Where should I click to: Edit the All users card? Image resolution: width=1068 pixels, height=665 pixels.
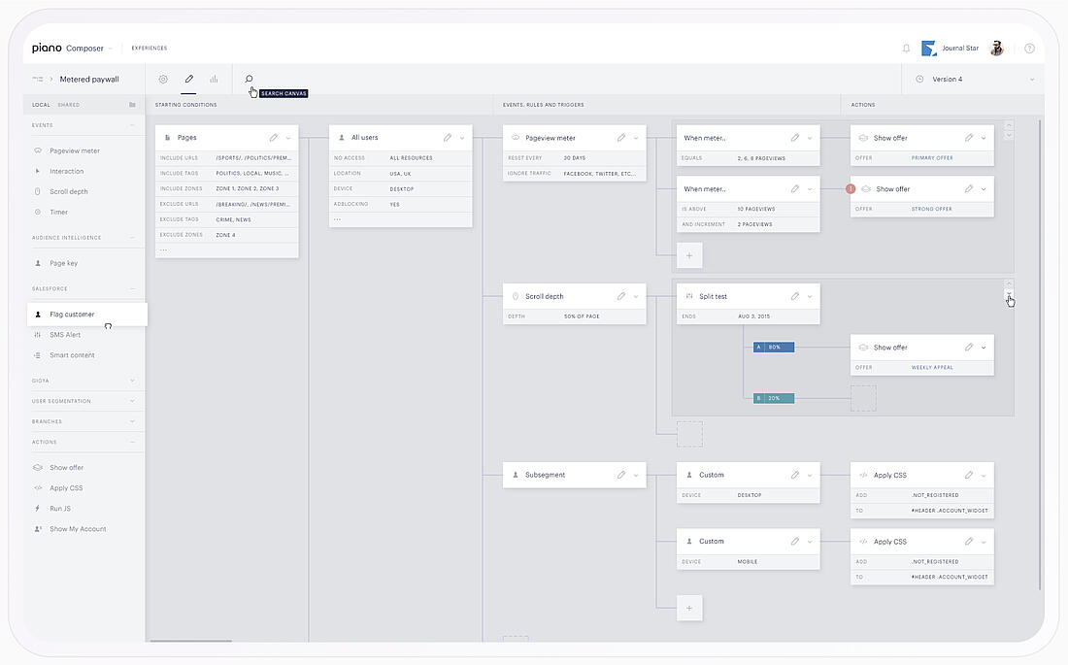point(447,138)
